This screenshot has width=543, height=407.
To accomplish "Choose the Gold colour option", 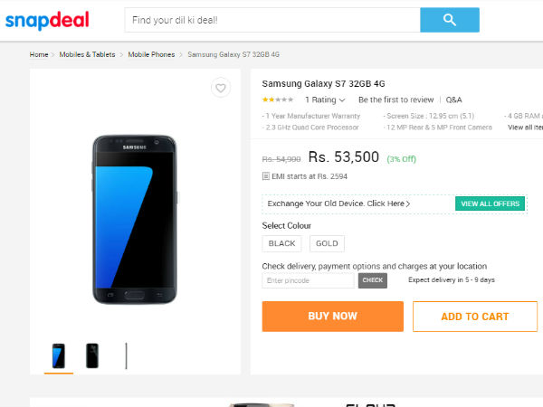I will (x=327, y=243).
